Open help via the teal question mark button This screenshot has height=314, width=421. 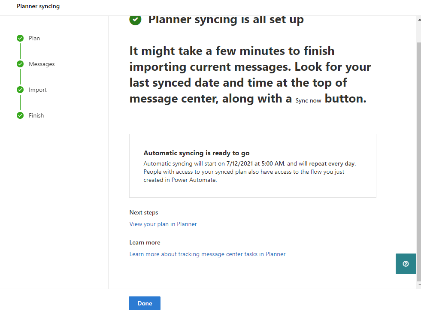[x=406, y=264]
